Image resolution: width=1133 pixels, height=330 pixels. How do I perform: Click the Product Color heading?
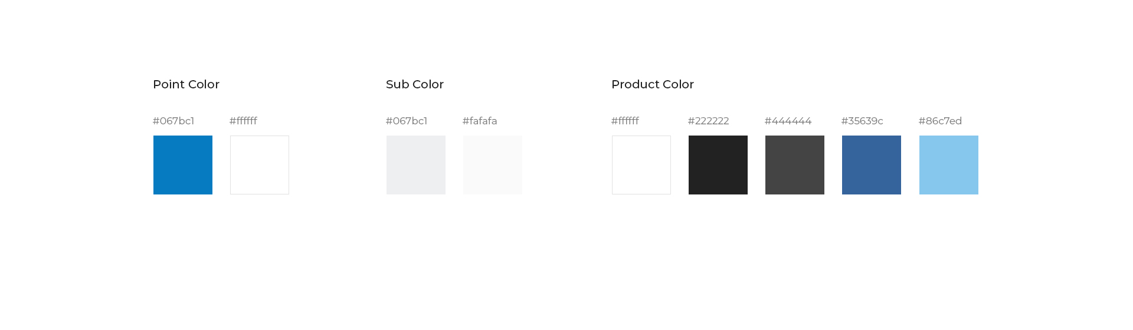pyautogui.click(x=653, y=84)
